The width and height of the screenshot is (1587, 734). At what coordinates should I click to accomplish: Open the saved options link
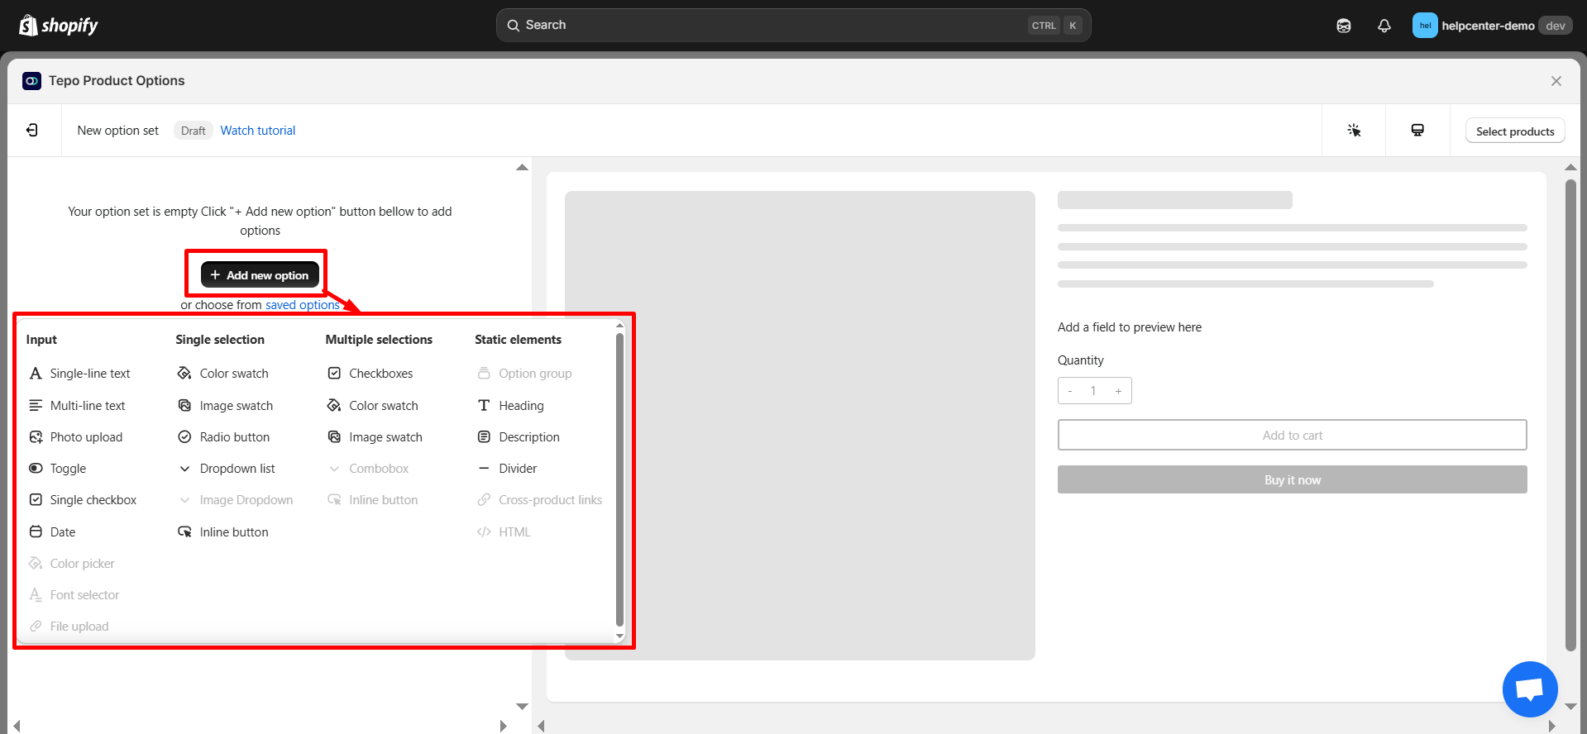point(303,305)
